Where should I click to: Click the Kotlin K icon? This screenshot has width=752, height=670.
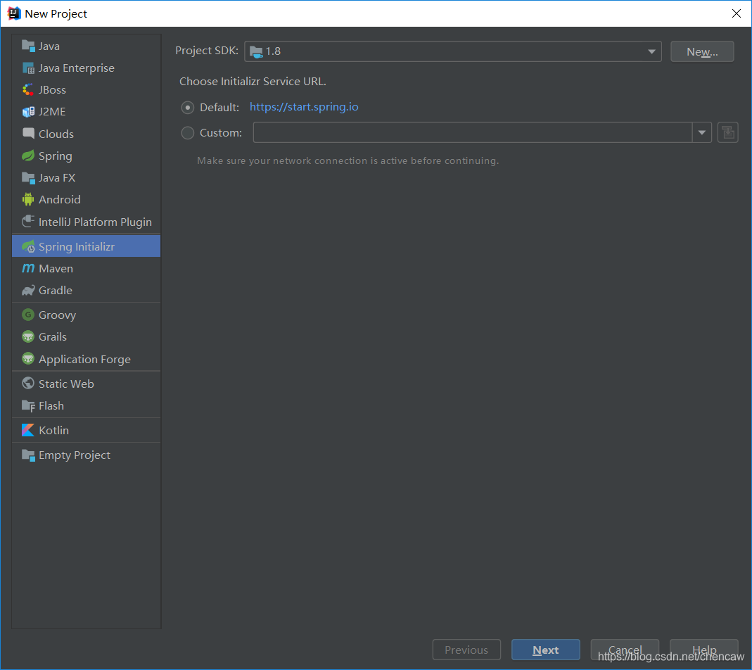click(x=28, y=430)
